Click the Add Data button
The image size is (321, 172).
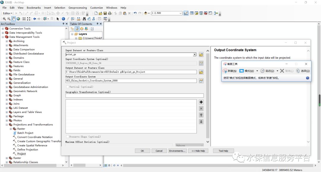click(x=146, y=13)
